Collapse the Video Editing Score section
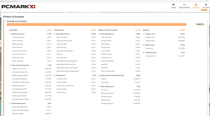The width and height of the screenshot is (210, 116). point(99,87)
